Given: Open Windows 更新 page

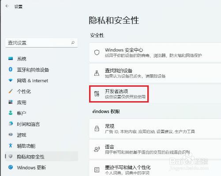Looking at the screenshot, I should click(41, 168).
